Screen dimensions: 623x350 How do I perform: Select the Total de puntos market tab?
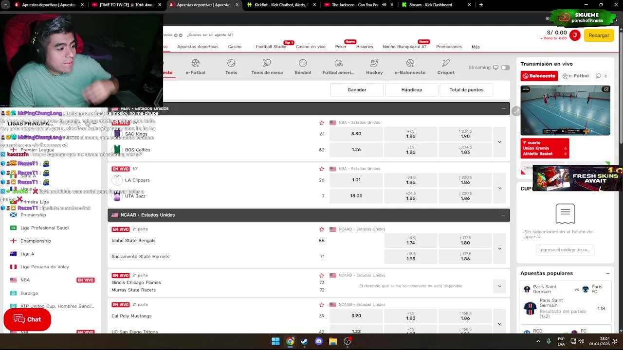pyautogui.click(x=466, y=90)
